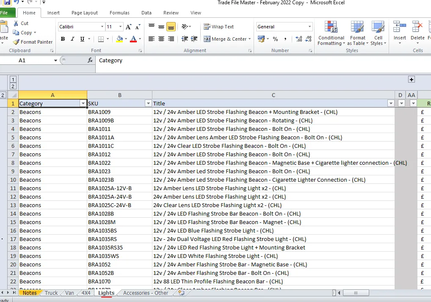Select column outline level 1 button
Image resolution: width=431 pixels, height=302 pixels.
tap(13, 80)
